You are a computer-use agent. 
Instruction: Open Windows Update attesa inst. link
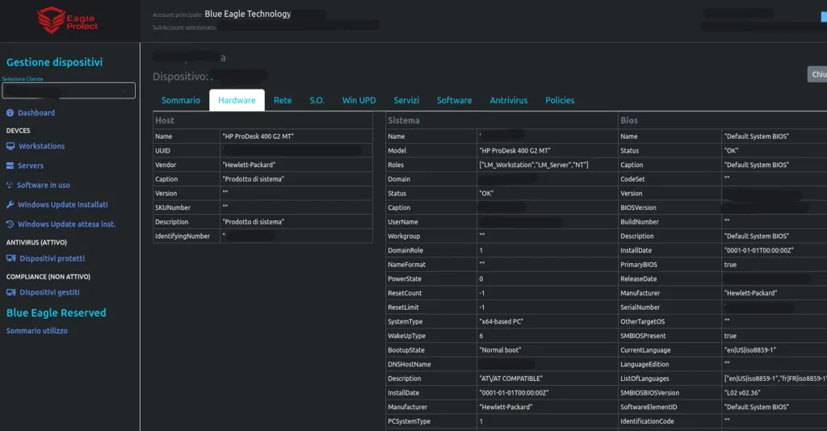click(66, 224)
